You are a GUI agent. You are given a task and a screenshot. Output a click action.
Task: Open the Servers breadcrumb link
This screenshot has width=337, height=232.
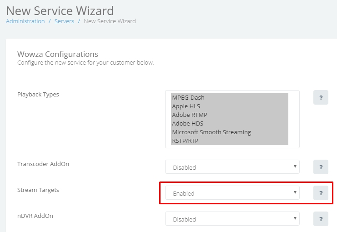[x=64, y=21]
